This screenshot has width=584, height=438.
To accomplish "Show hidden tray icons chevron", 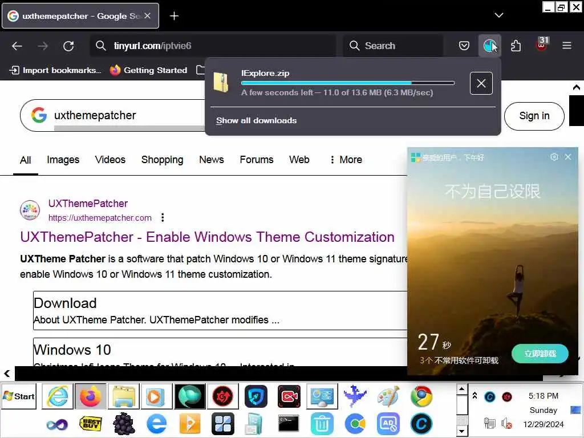I will pos(474,396).
